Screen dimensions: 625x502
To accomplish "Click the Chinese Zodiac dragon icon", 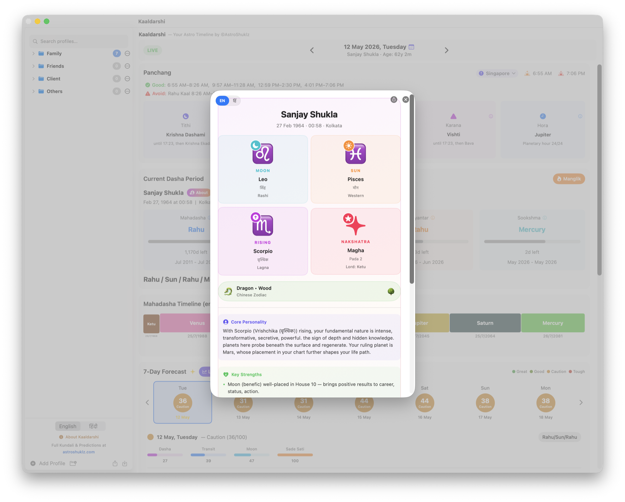I will pos(228,291).
